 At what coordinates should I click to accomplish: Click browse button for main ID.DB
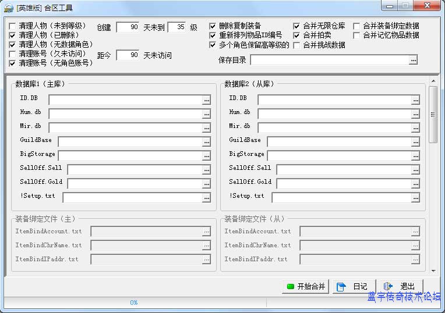206,100
